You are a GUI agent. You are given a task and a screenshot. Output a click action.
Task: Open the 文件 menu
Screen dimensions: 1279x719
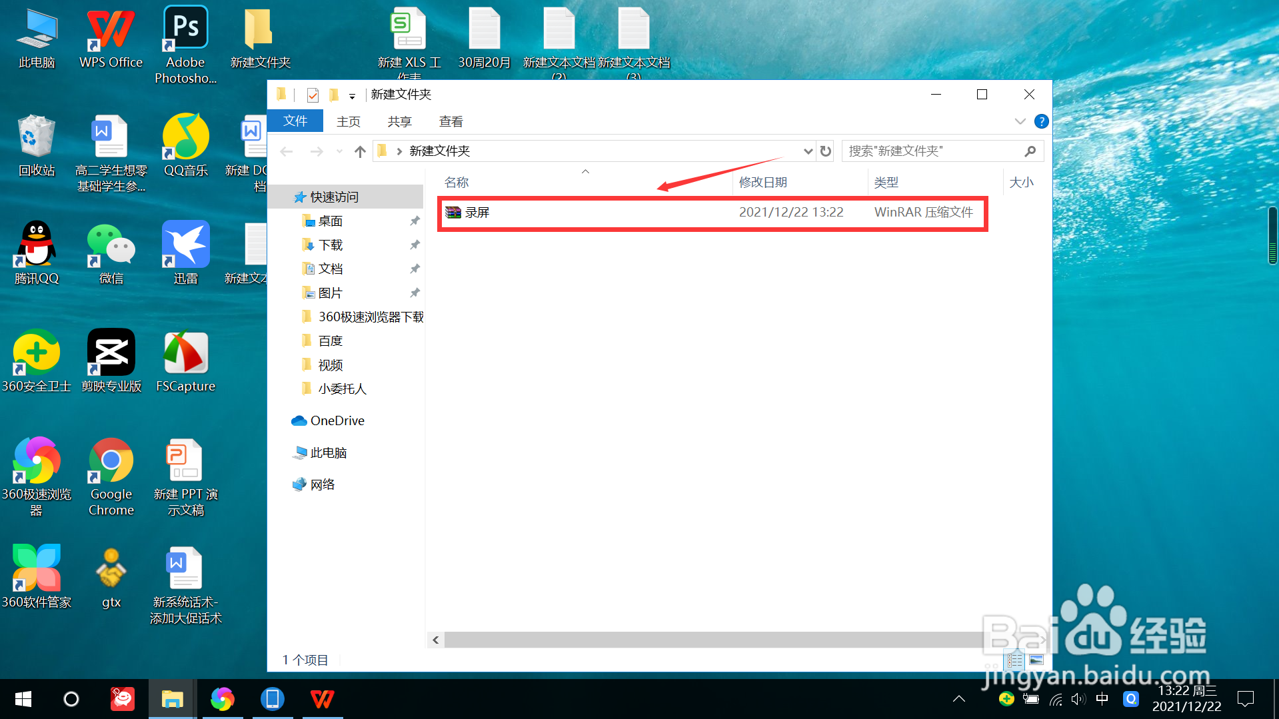pos(294,121)
